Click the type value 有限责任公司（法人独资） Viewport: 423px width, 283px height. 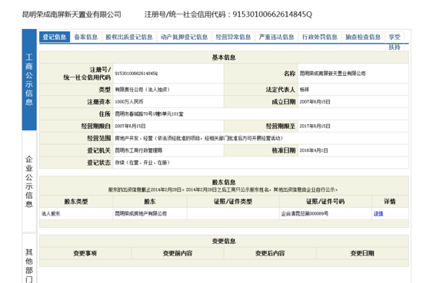coord(142,90)
